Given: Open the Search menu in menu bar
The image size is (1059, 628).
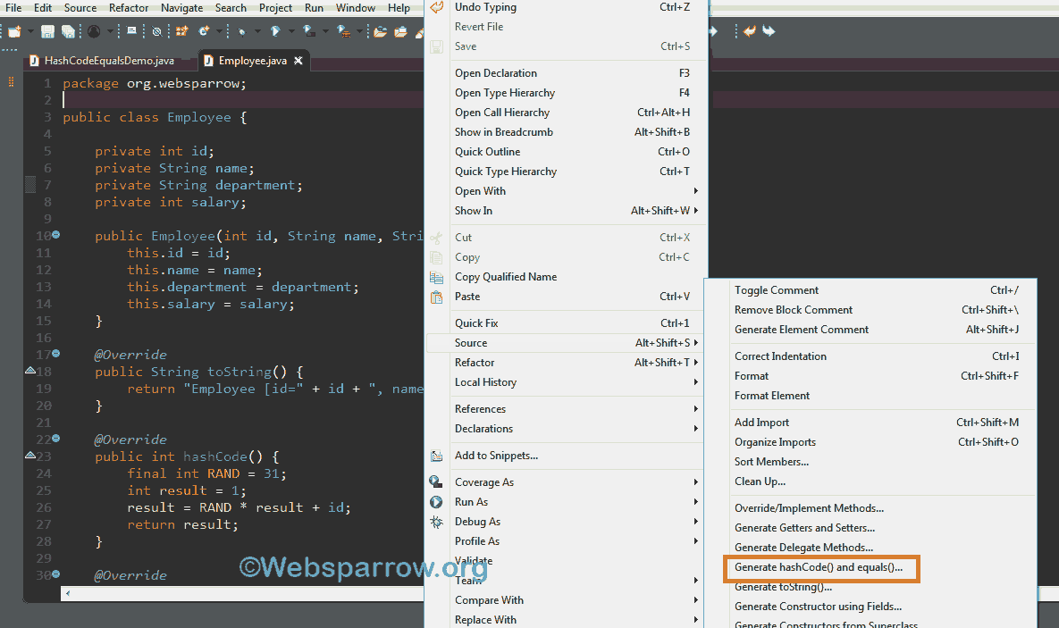Looking at the screenshot, I should 231,7.
